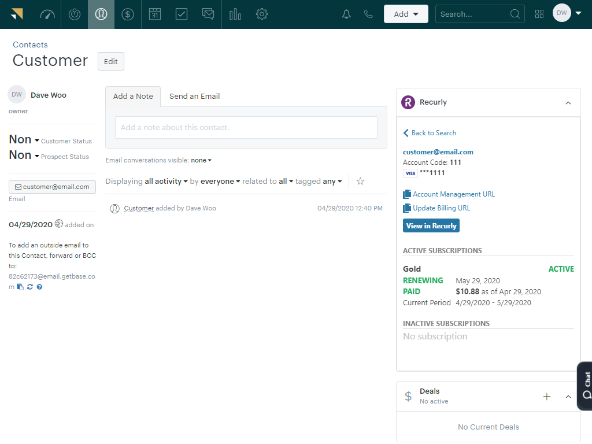Image resolution: width=592 pixels, height=444 pixels.
Task: Switch to the Send an Email tab
Action: pyautogui.click(x=194, y=97)
